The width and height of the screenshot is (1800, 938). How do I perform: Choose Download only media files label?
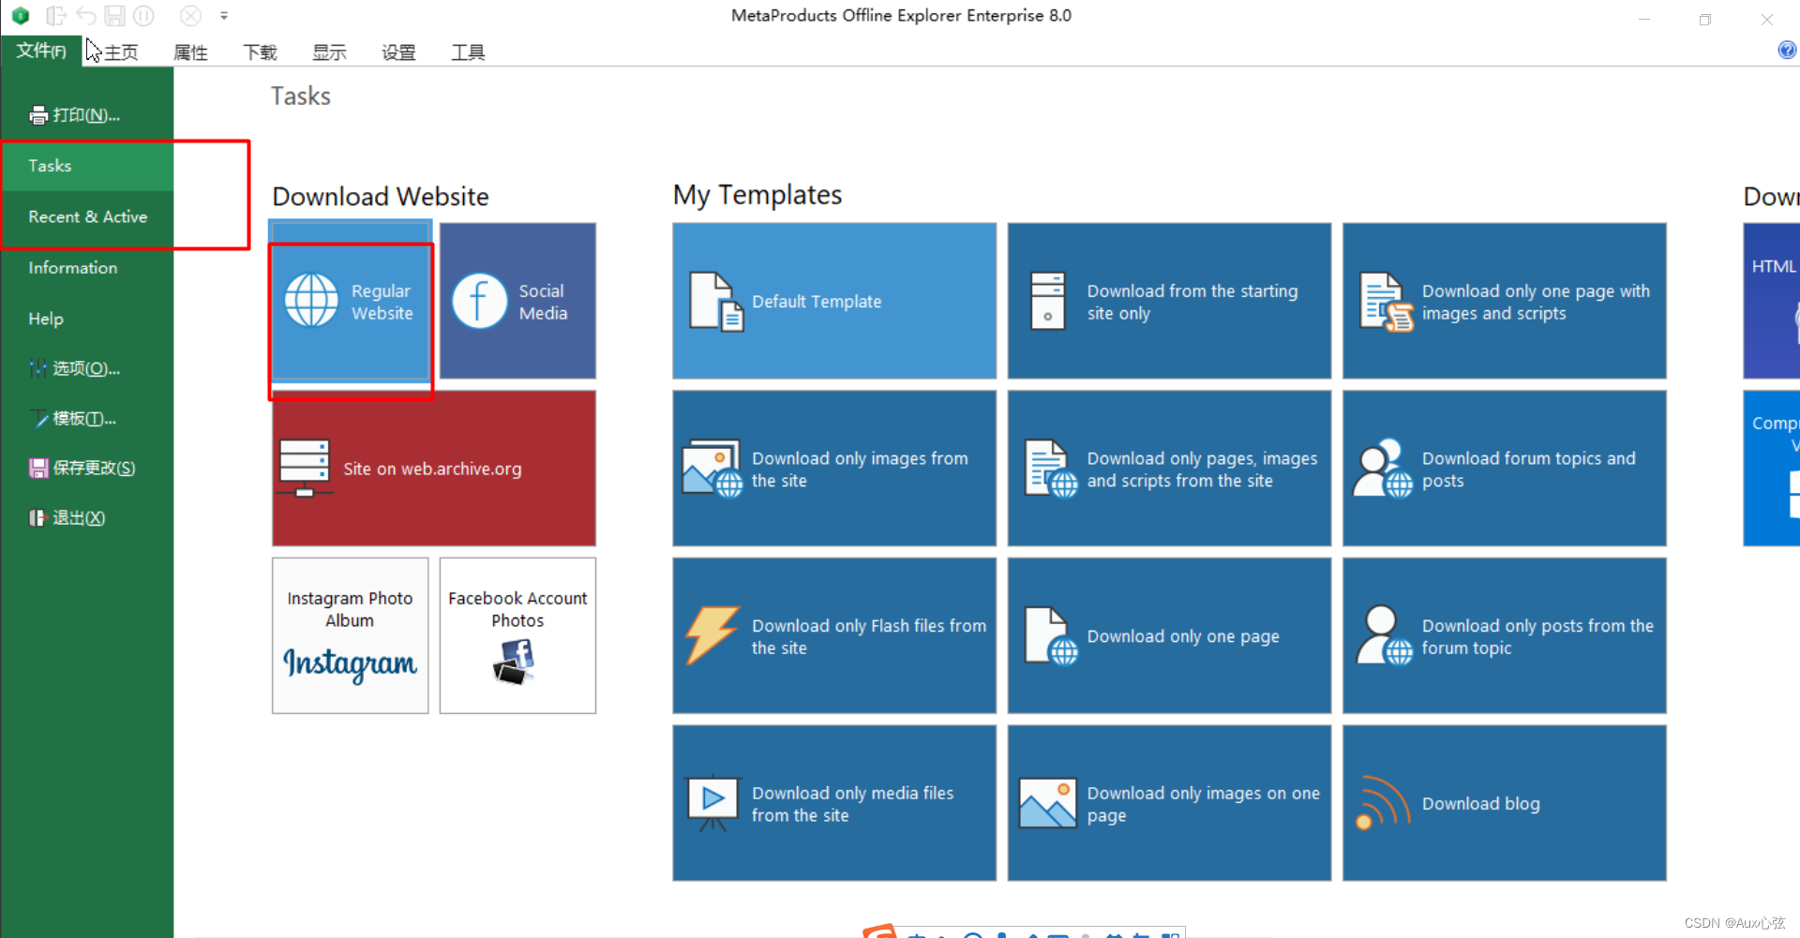[852, 804]
